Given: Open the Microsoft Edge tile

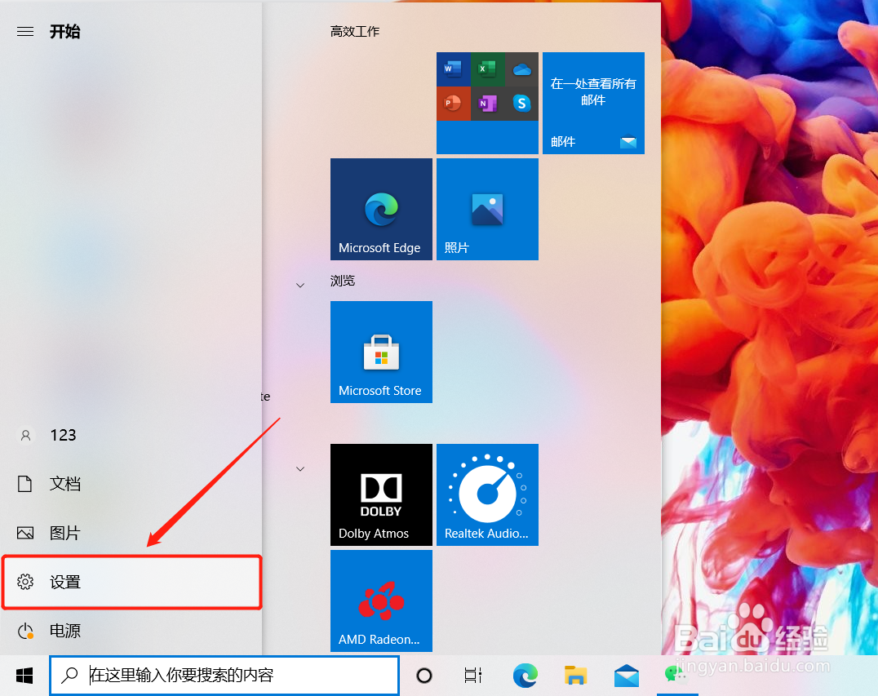Looking at the screenshot, I should coord(381,209).
